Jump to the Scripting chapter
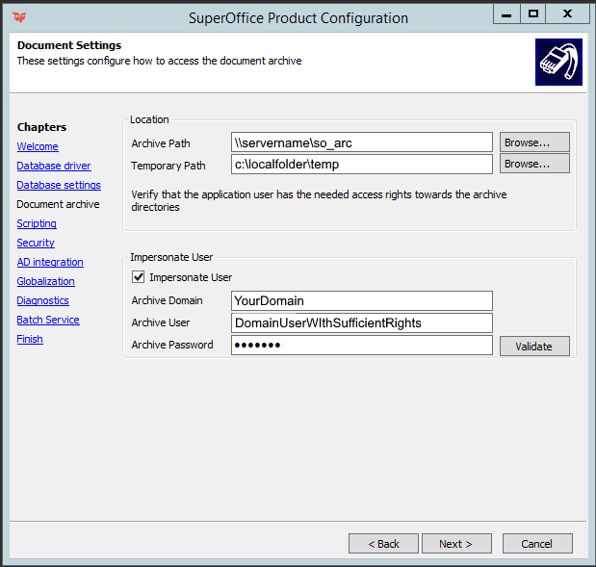Viewport: 596px width, 567px height. (x=37, y=223)
